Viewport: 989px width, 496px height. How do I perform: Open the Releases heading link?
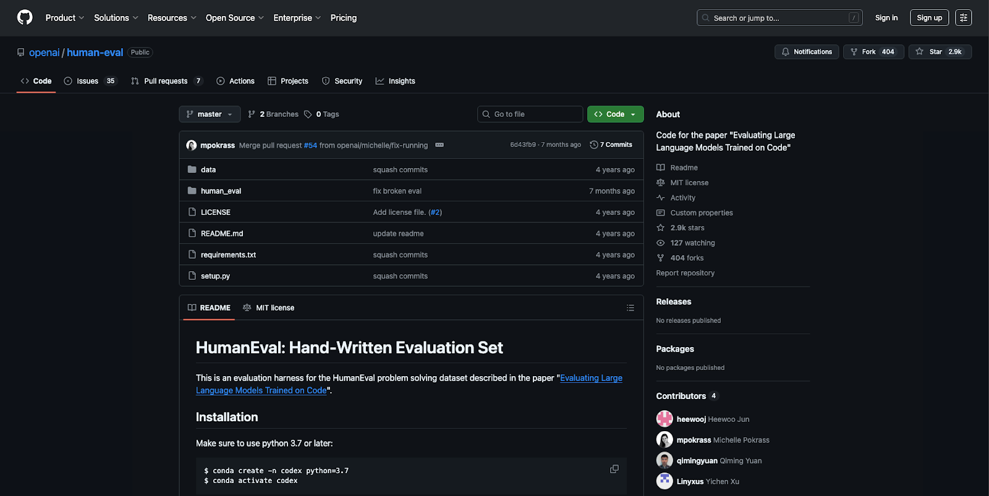(673, 301)
